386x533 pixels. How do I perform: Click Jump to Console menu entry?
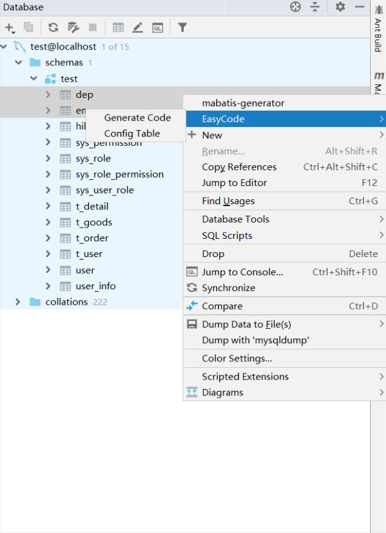(242, 272)
